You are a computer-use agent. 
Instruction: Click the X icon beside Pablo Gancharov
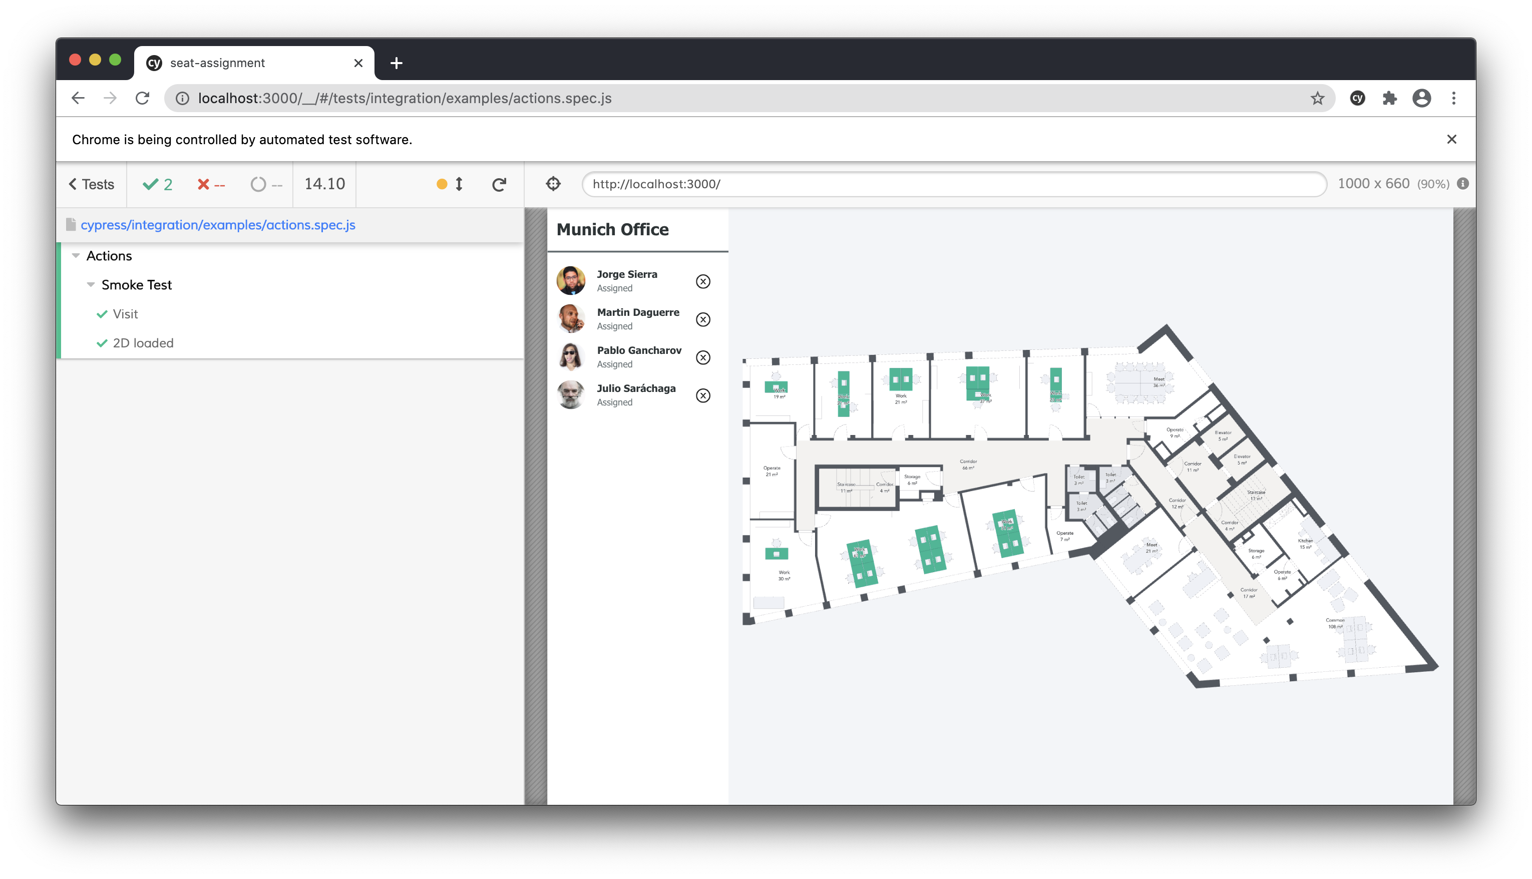click(702, 357)
